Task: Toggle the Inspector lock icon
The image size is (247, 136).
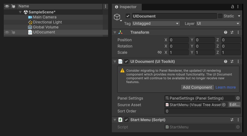Action: click(232, 7)
